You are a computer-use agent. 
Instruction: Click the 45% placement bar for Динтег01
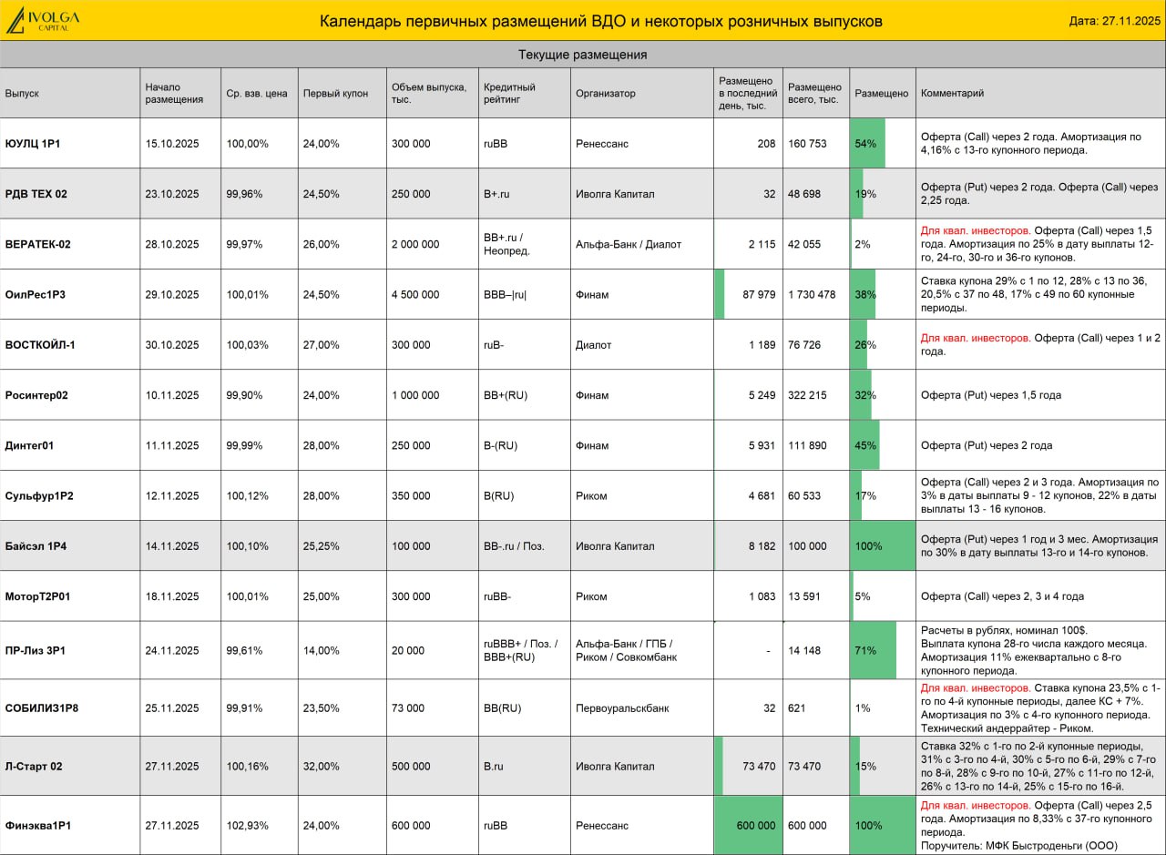(x=864, y=445)
